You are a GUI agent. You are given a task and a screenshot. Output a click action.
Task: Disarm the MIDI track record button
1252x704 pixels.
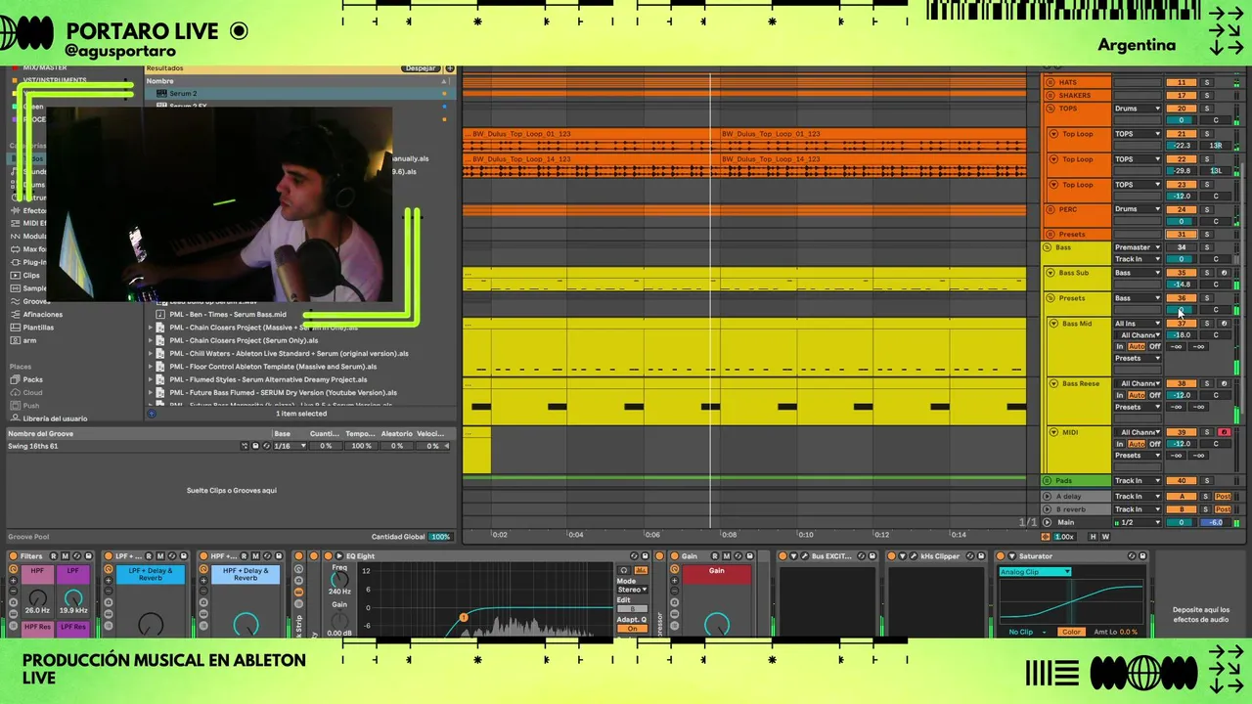coord(1224,432)
